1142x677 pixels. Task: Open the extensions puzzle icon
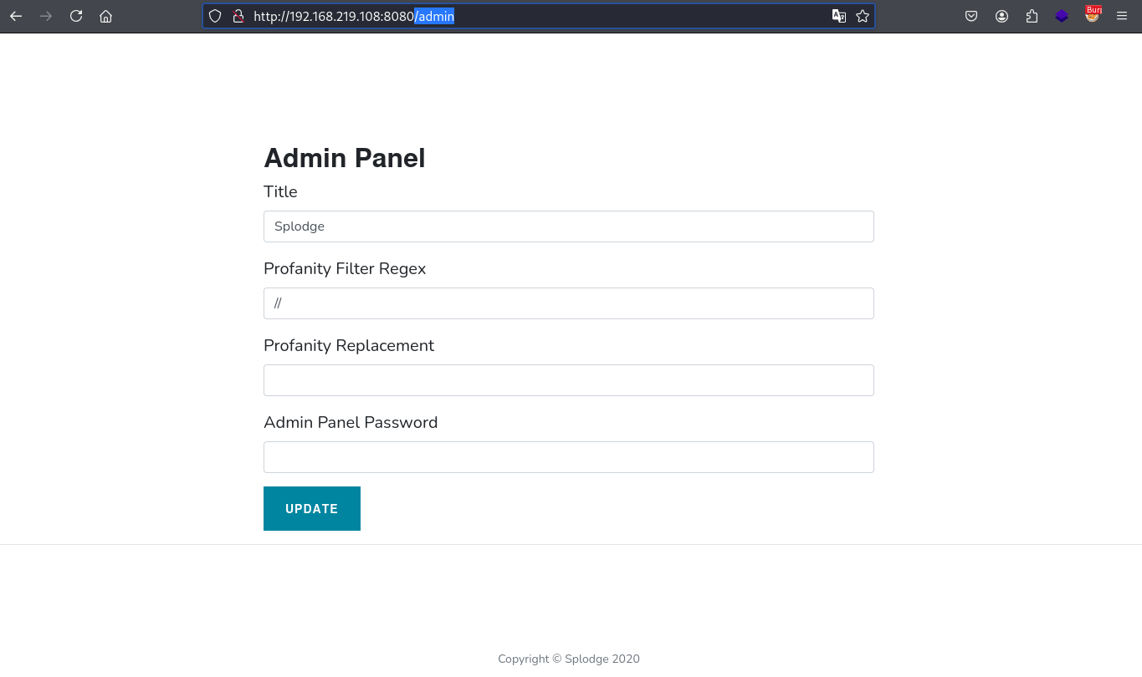click(1032, 16)
